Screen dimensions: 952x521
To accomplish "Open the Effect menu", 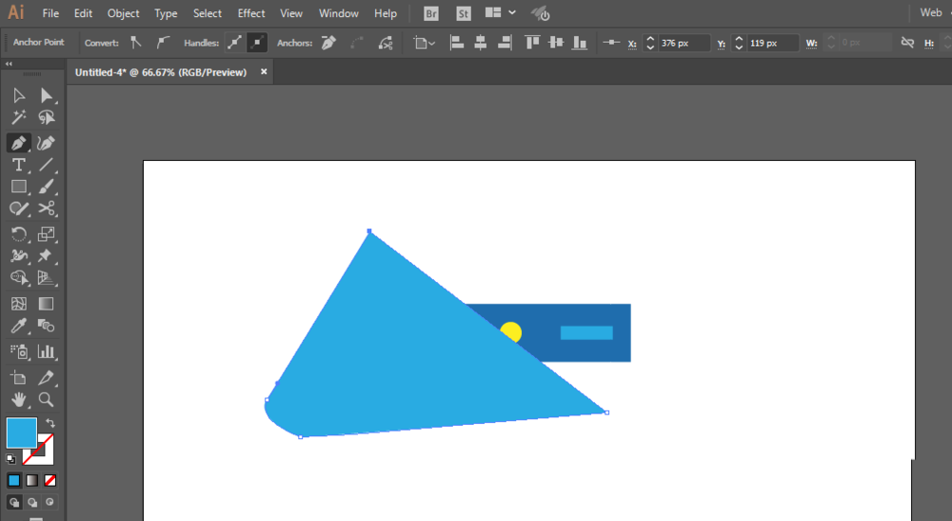I will [x=251, y=13].
